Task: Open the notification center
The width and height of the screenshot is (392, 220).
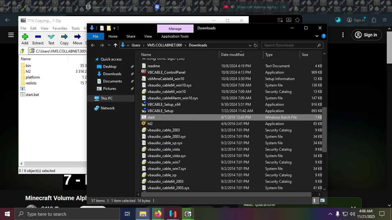Action: pos(382,214)
